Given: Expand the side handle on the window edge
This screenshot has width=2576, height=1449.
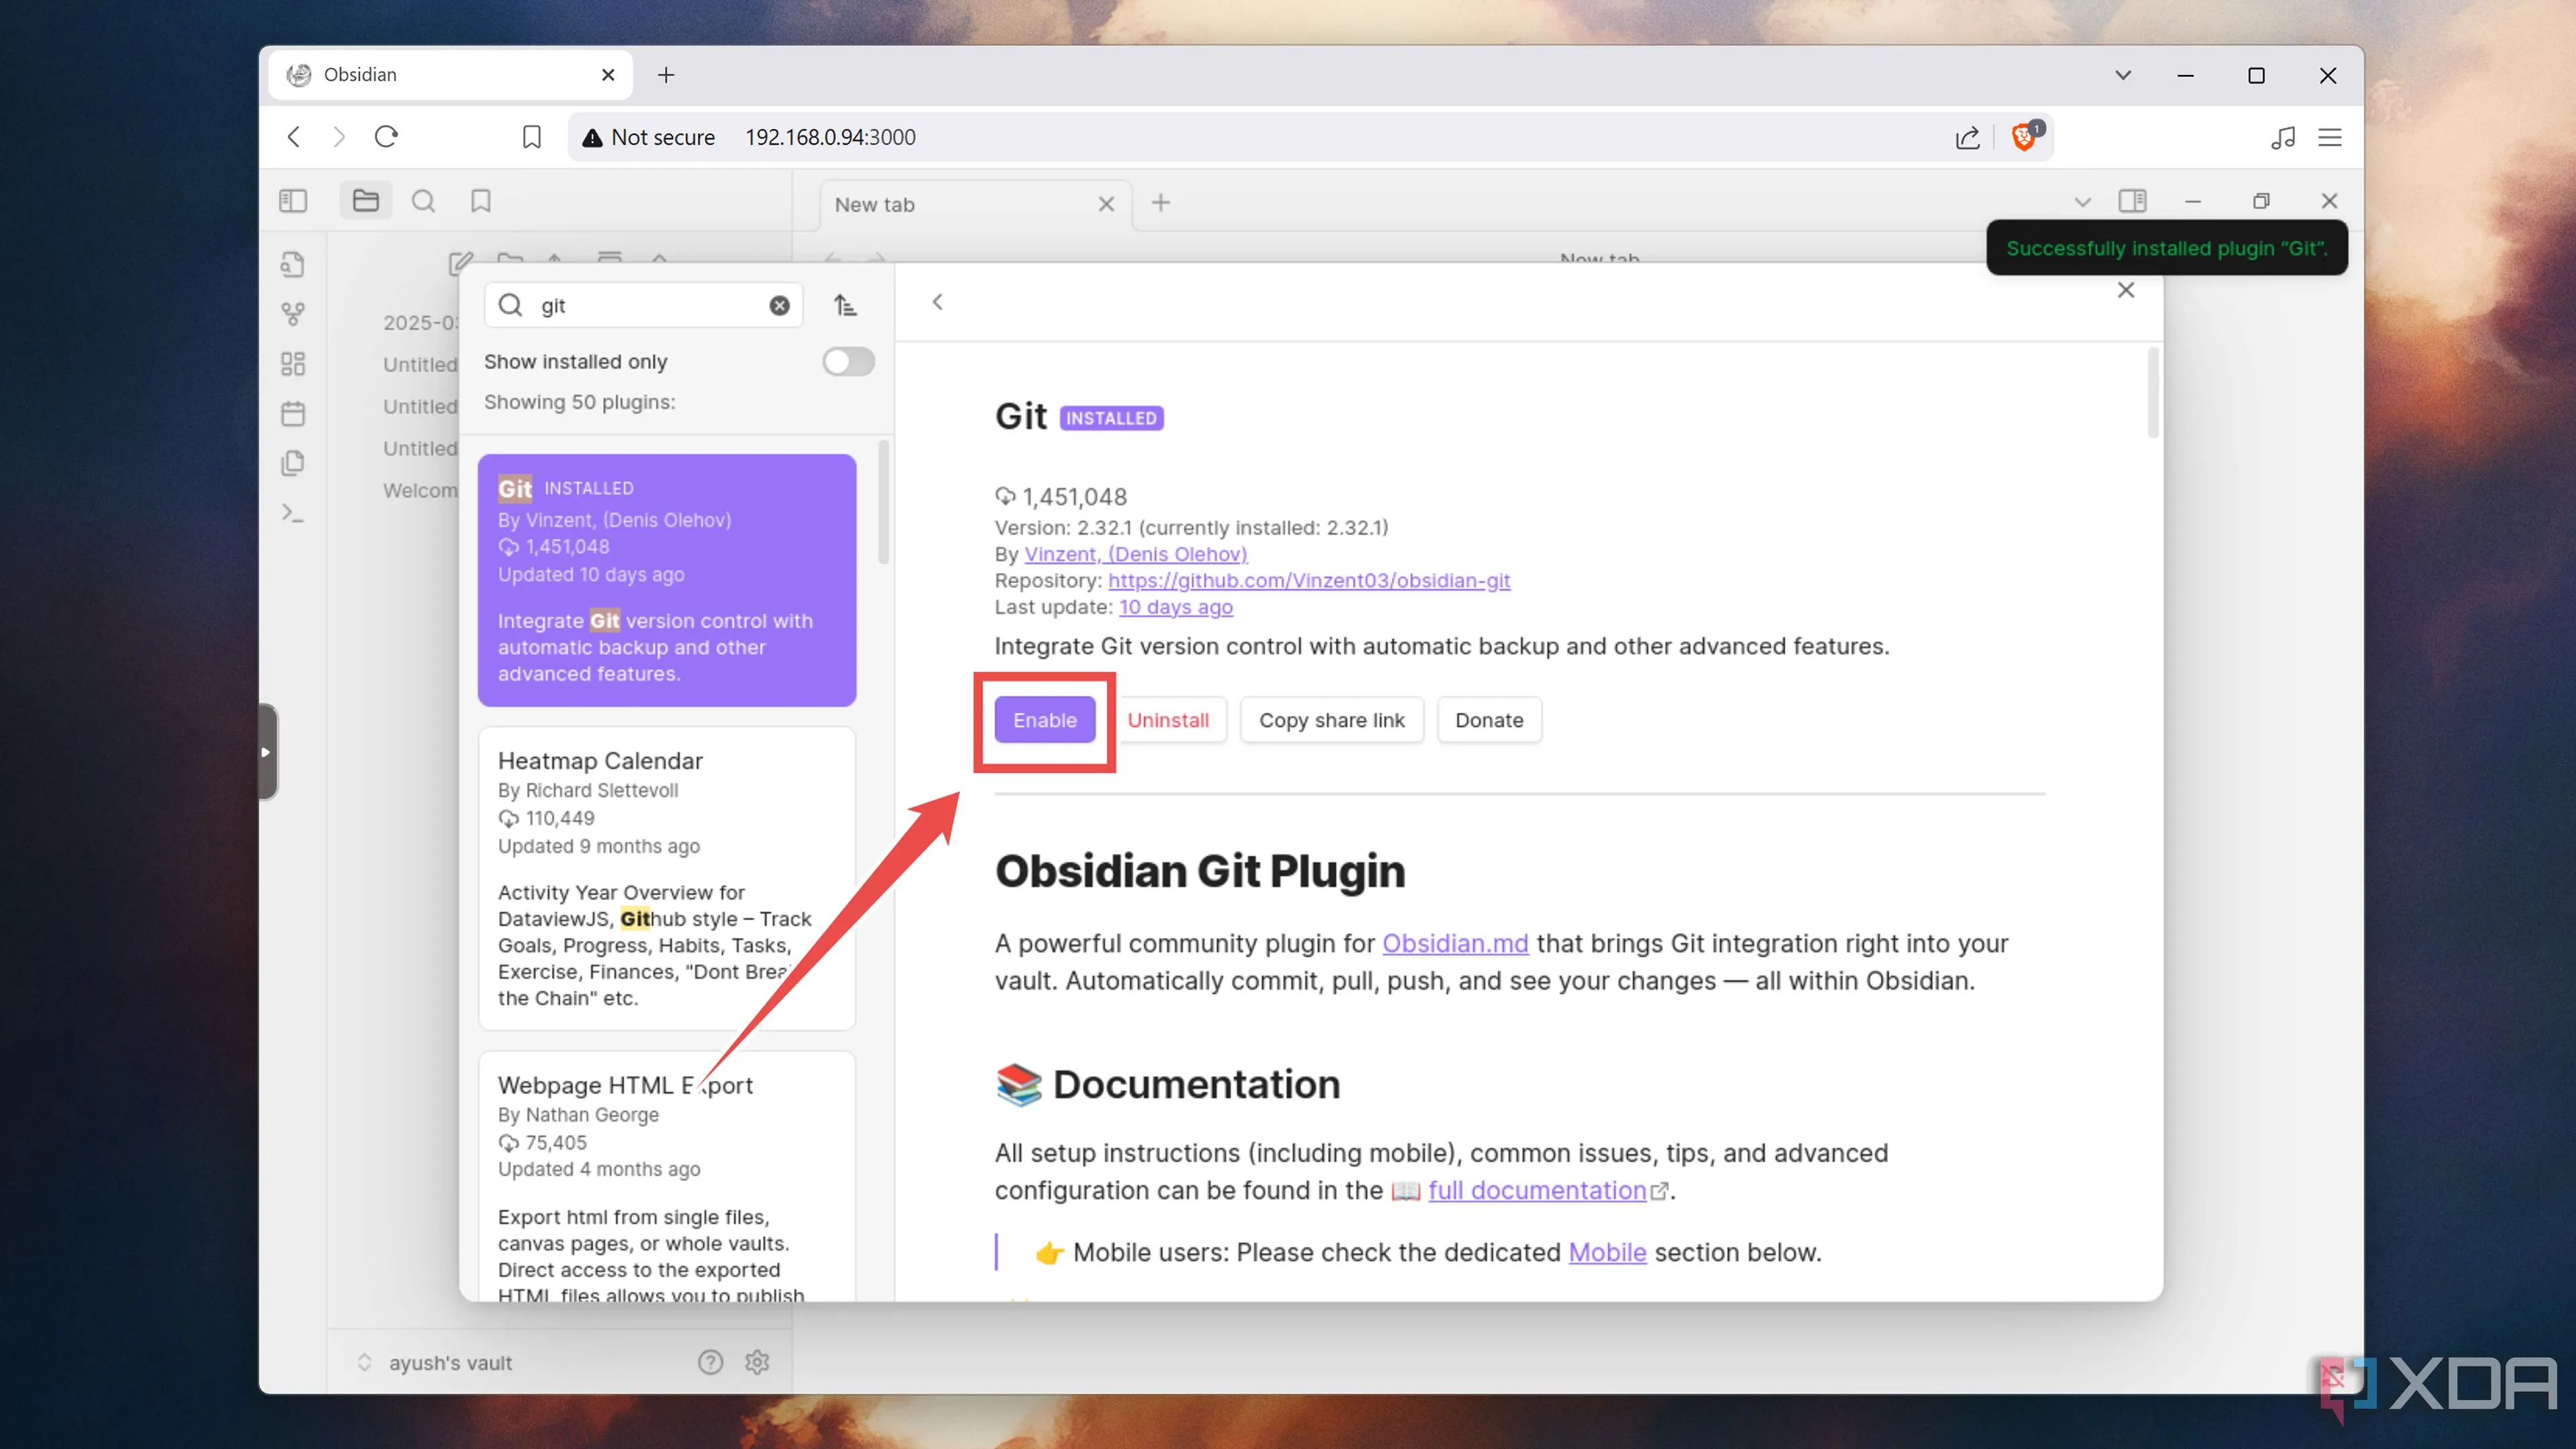Looking at the screenshot, I should pyautogui.click(x=267, y=752).
